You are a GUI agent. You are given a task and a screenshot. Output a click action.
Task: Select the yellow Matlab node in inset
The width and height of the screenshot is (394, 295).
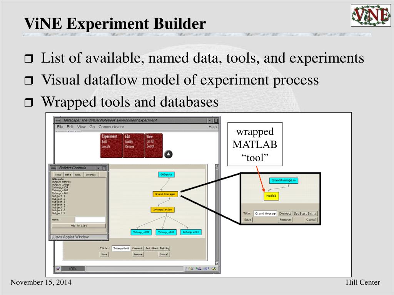point(271,196)
